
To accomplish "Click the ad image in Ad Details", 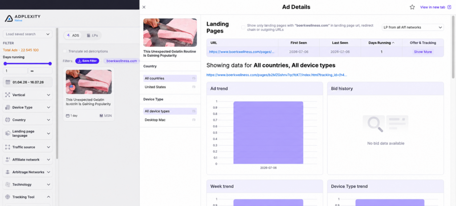I will pyautogui.click(x=170, y=33).
